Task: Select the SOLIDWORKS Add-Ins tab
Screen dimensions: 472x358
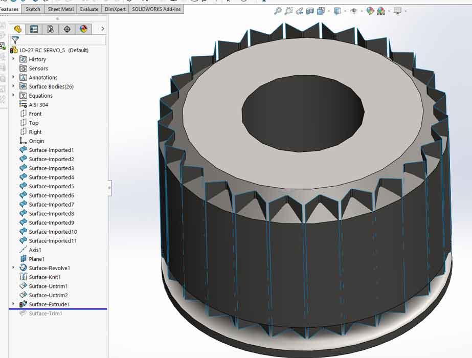Action: point(156,9)
